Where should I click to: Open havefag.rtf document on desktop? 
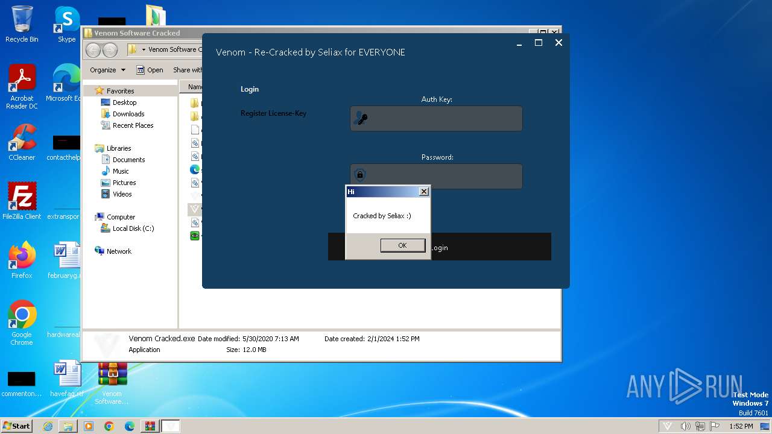point(66,379)
